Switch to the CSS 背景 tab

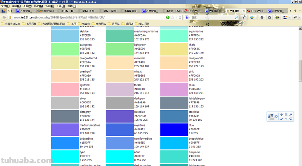click(x=132, y=11)
